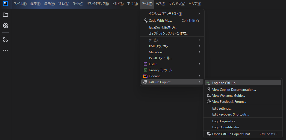Click the Qodana logo icon
Viewport: 286px width, 140px height.
click(x=145, y=76)
